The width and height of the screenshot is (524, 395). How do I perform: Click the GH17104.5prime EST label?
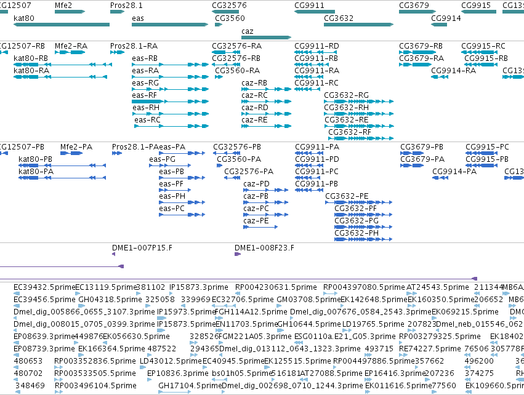pyautogui.click(x=190, y=386)
